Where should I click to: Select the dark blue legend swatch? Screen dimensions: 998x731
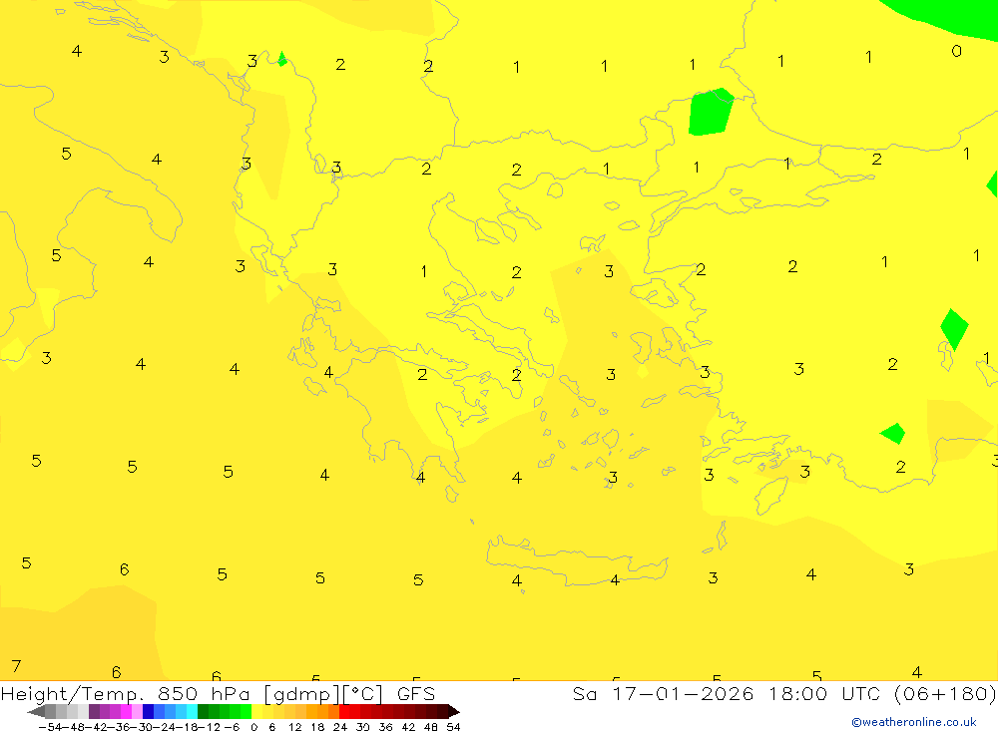[x=149, y=711]
